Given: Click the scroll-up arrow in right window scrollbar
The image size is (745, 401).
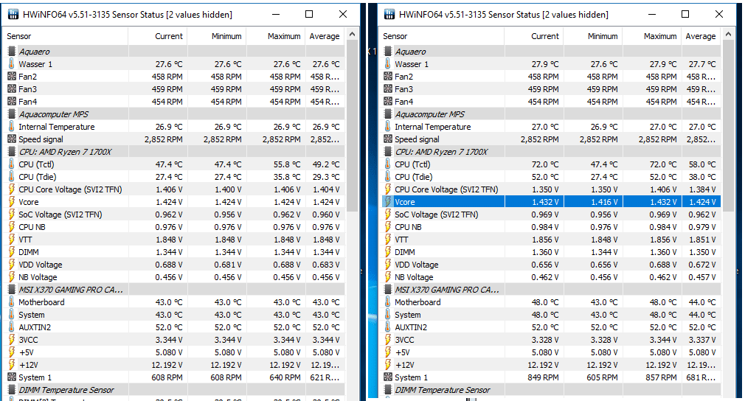Looking at the screenshot, I should pyautogui.click(x=728, y=34).
